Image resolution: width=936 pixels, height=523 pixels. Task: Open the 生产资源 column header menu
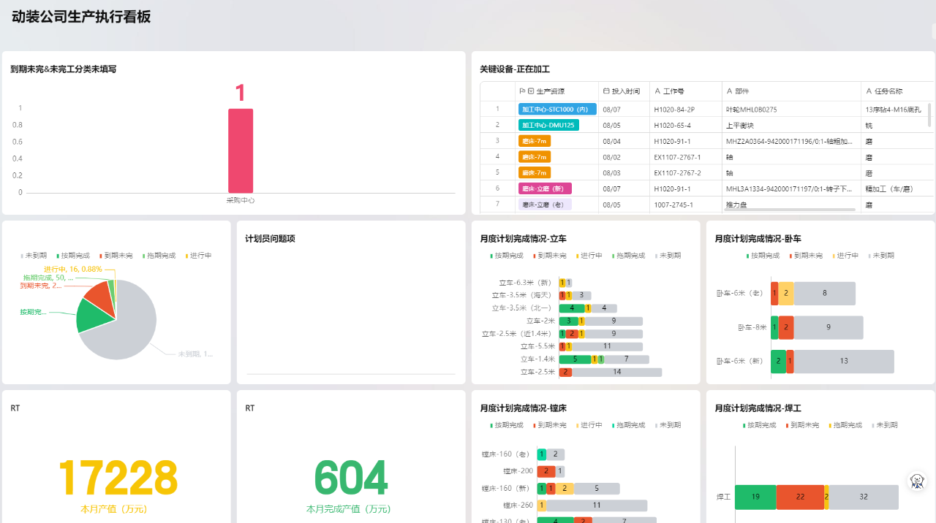point(559,91)
